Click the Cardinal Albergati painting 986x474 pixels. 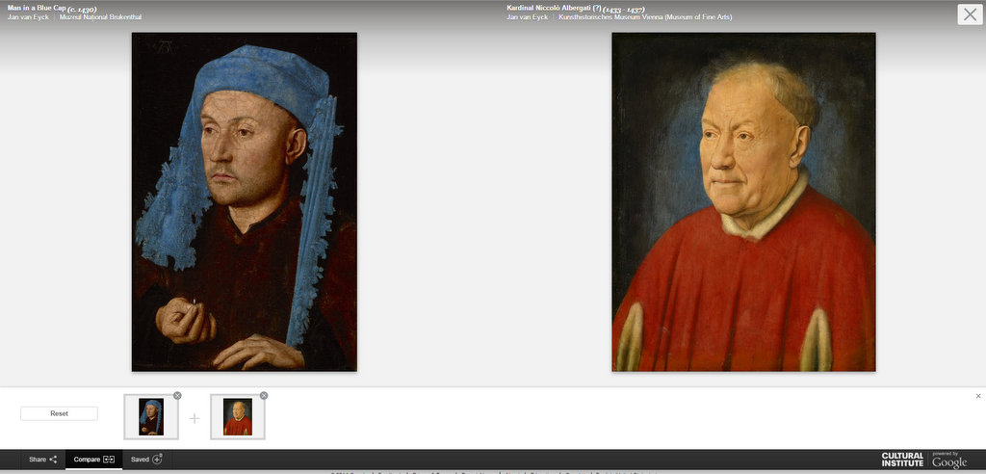(x=743, y=202)
